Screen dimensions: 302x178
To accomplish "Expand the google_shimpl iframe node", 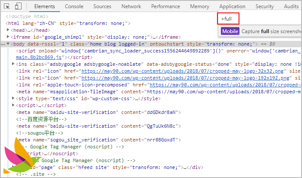I will [9, 37].
